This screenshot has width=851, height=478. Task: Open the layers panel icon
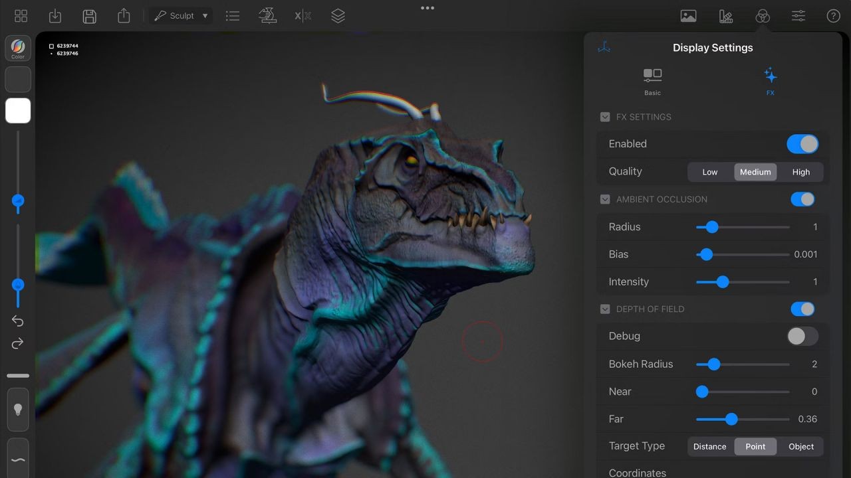click(338, 15)
